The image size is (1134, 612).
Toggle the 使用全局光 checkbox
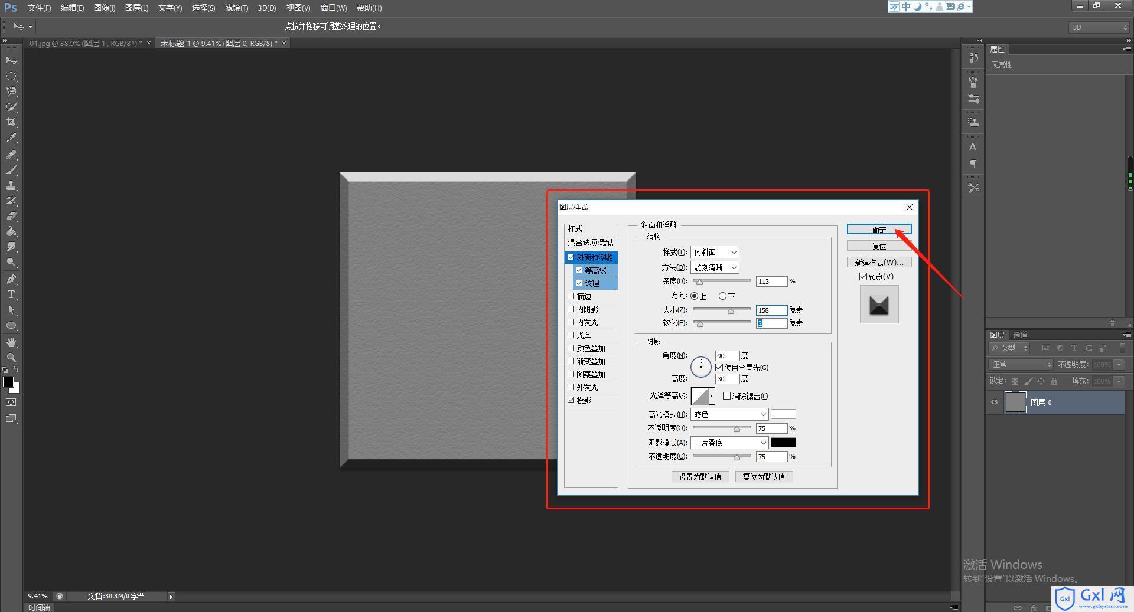tap(719, 368)
